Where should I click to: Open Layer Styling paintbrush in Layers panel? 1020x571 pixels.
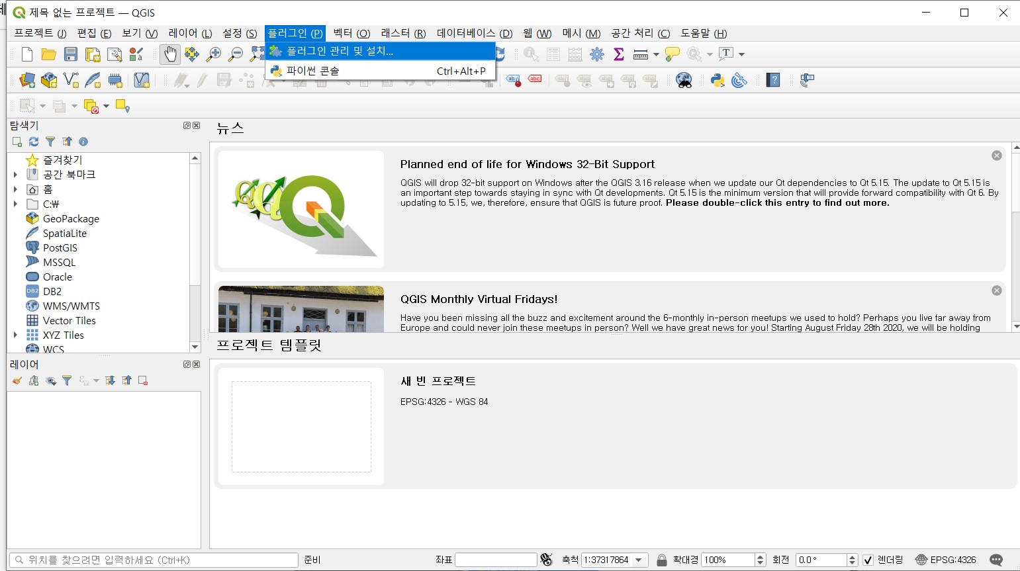coord(17,380)
